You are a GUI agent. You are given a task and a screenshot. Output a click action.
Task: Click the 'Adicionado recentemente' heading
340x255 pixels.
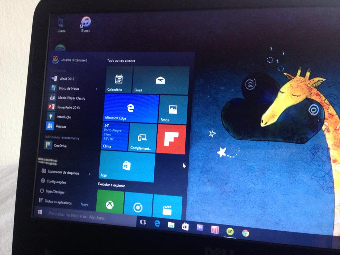(x=62, y=137)
